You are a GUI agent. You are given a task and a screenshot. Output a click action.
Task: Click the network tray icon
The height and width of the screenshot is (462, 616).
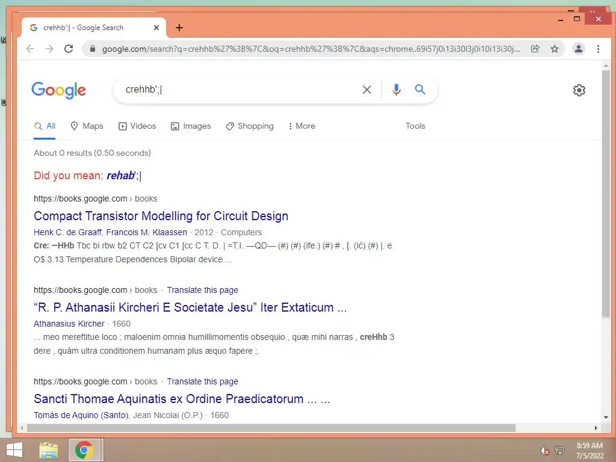(x=559, y=450)
